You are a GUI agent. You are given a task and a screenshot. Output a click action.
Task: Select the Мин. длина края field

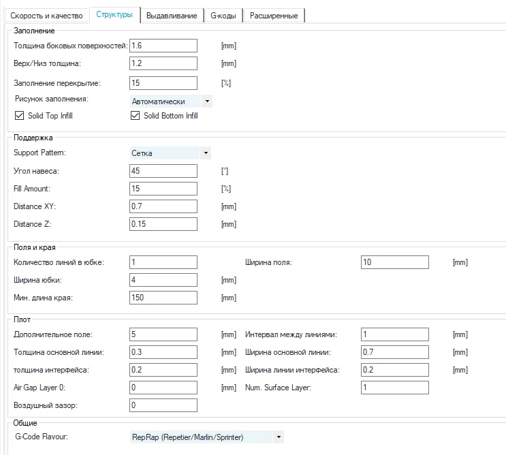[x=163, y=298]
